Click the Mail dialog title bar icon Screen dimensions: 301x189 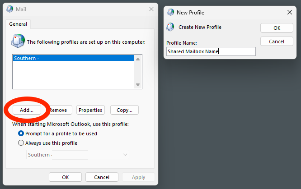coord(10,9)
